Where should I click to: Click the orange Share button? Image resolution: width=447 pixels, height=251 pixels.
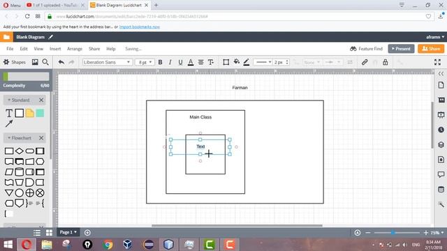[x=431, y=49]
